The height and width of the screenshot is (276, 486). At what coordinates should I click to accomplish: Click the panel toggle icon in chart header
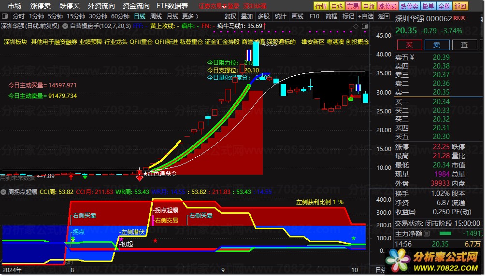point(365,27)
